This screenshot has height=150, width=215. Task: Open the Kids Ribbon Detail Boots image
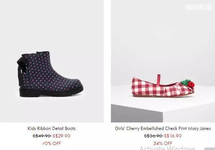point(52,61)
